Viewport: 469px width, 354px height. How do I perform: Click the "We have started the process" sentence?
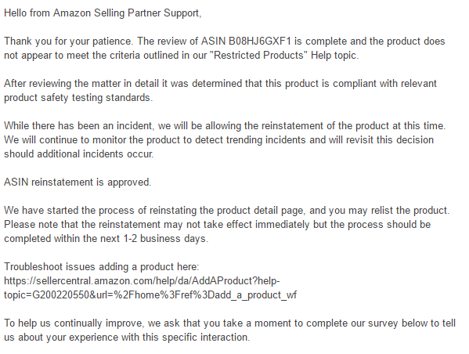(226, 211)
